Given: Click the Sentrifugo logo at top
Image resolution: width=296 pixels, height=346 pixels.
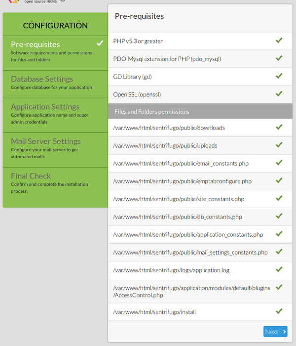Looking at the screenshot, I should click(13, 1).
